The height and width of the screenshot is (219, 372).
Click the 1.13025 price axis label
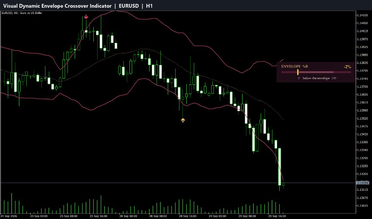tap(362, 205)
